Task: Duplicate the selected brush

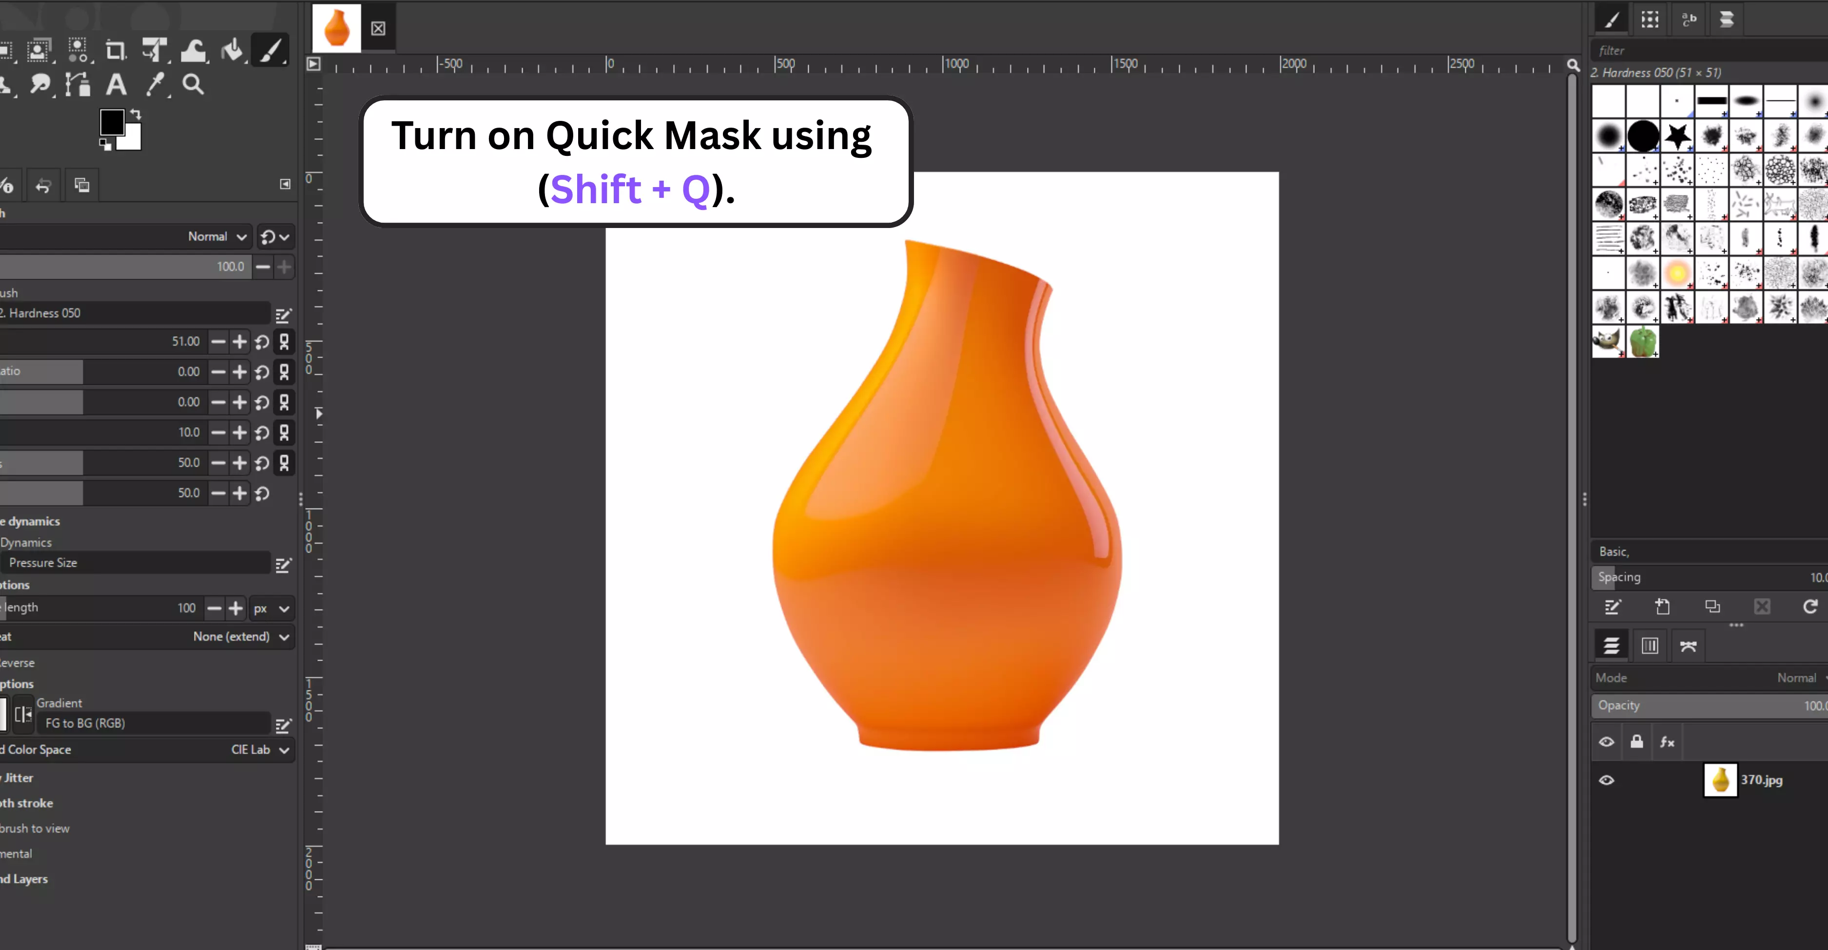Action: pyautogui.click(x=1712, y=607)
